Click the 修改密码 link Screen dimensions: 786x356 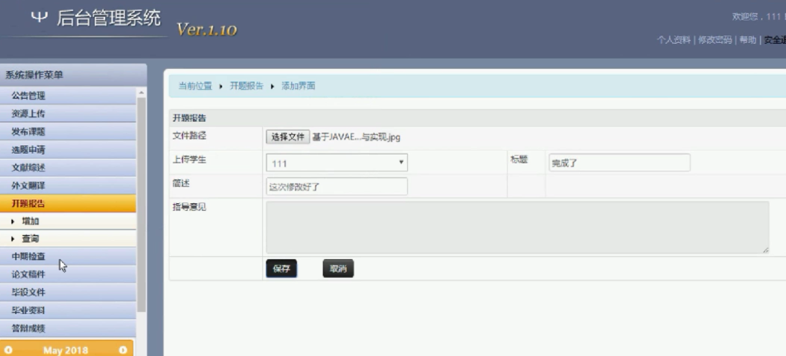coord(714,40)
